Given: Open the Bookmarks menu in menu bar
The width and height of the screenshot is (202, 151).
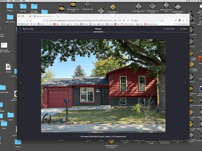Looking at the screenshot, I should (4, 1).
